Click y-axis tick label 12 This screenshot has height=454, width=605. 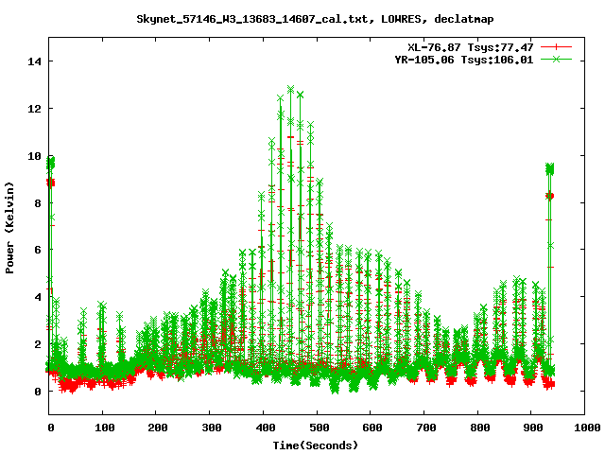(34, 109)
